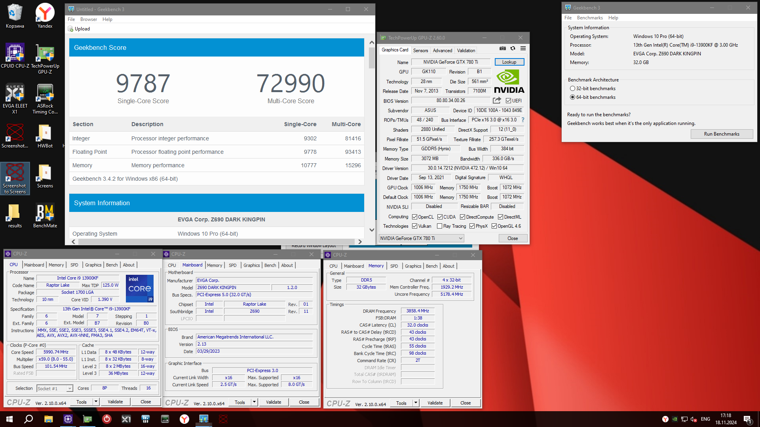Click Validate in the CPU-Z CPU window

click(x=115, y=402)
